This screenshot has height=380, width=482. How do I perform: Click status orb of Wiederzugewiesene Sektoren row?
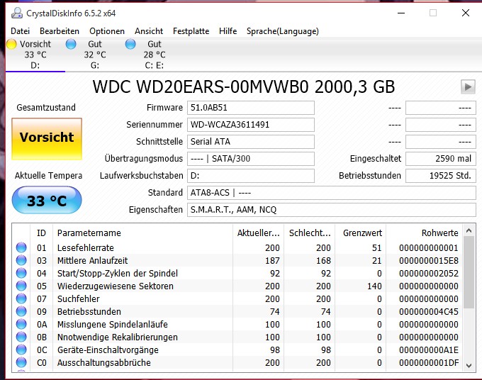[x=21, y=286]
